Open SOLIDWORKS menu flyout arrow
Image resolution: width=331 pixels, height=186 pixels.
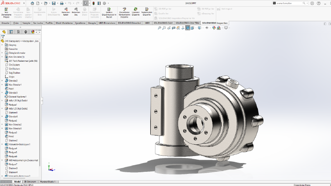24,3
